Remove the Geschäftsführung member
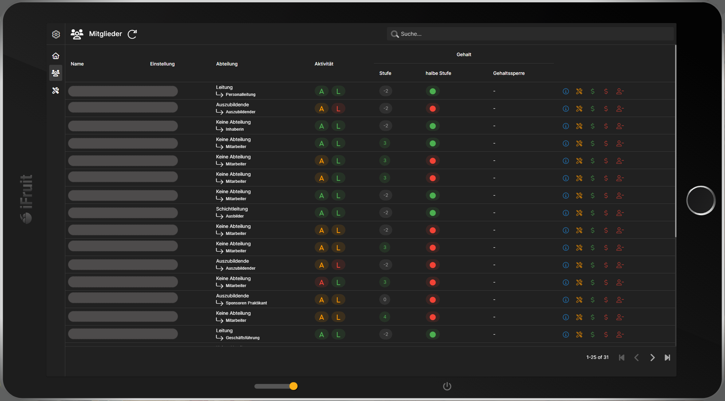Screen dimensions: 725x401 620,335
